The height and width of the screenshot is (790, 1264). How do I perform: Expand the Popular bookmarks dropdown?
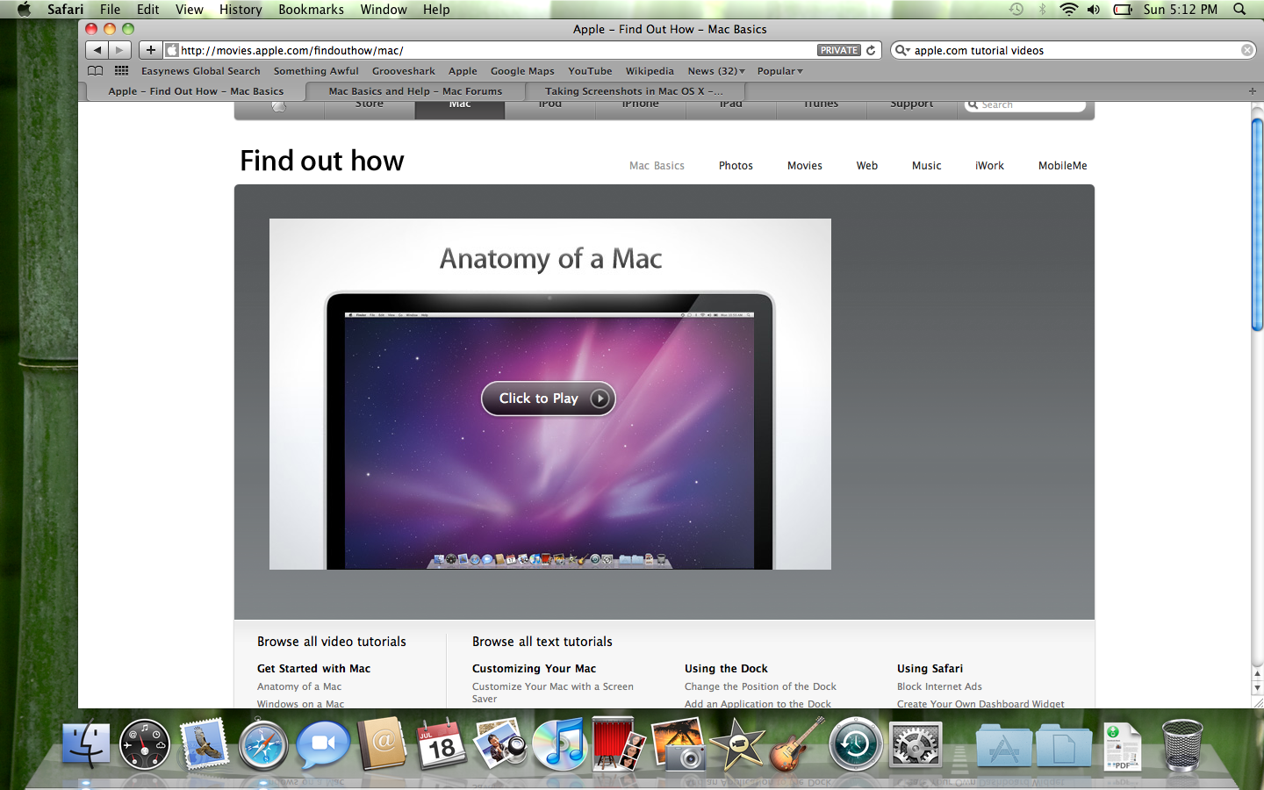point(780,71)
